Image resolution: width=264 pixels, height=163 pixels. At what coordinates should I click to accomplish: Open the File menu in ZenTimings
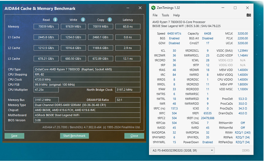pyautogui.click(x=155, y=15)
